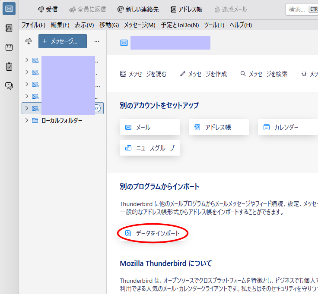Click メッセージを検索 link
This screenshot has height=294, width=318.
click(264, 74)
